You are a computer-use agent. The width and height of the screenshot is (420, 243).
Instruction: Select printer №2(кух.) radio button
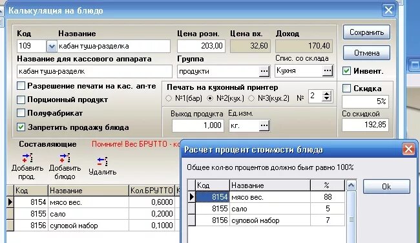pyautogui.click(x=210, y=98)
